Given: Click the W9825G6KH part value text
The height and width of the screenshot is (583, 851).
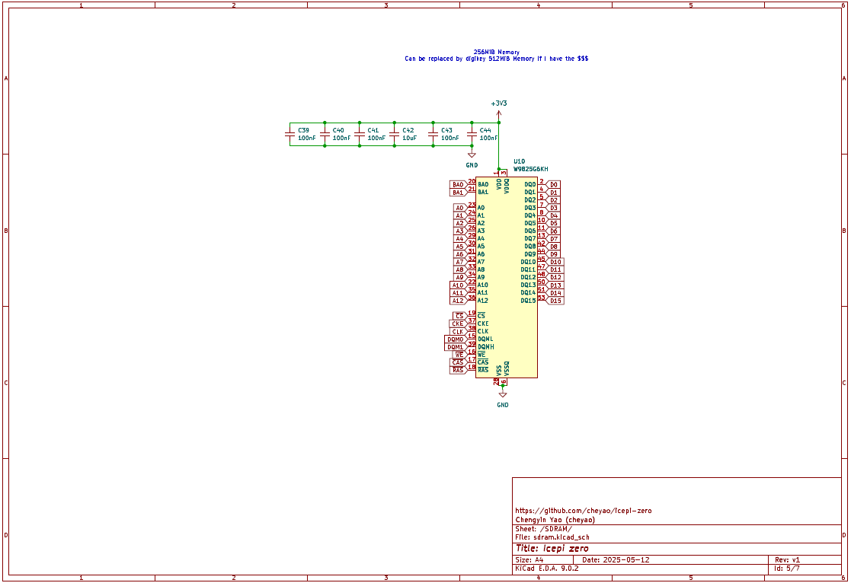Looking at the screenshot, I should click(530, 169).
